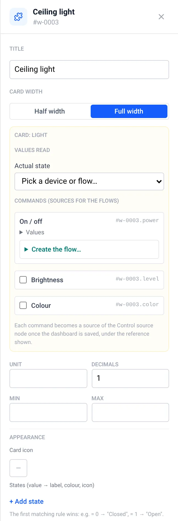Close the Ceiling light panel
The width and height of the screenshot is (178, 521).
click(161, 17)
